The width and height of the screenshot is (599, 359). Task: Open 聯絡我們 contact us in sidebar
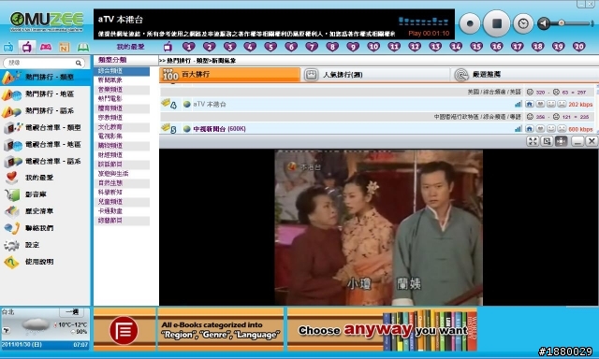point(45,228)
